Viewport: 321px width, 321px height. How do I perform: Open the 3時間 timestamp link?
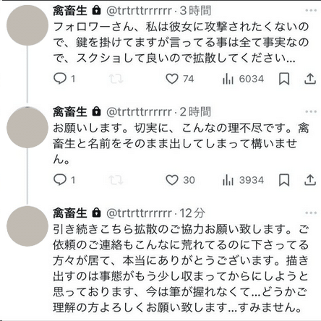point(195,11)
